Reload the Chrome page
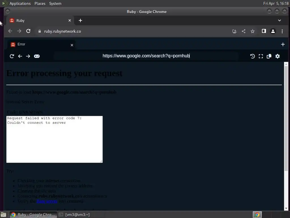Image resolution: width=290 pixels, height=218 pixels. [28, 31]
